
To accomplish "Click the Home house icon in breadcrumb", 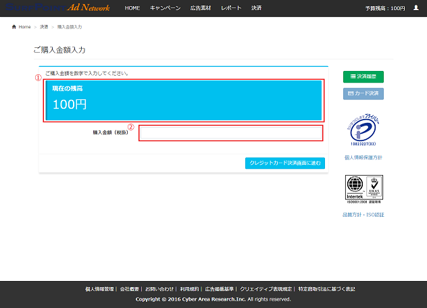I will (14, 27).
